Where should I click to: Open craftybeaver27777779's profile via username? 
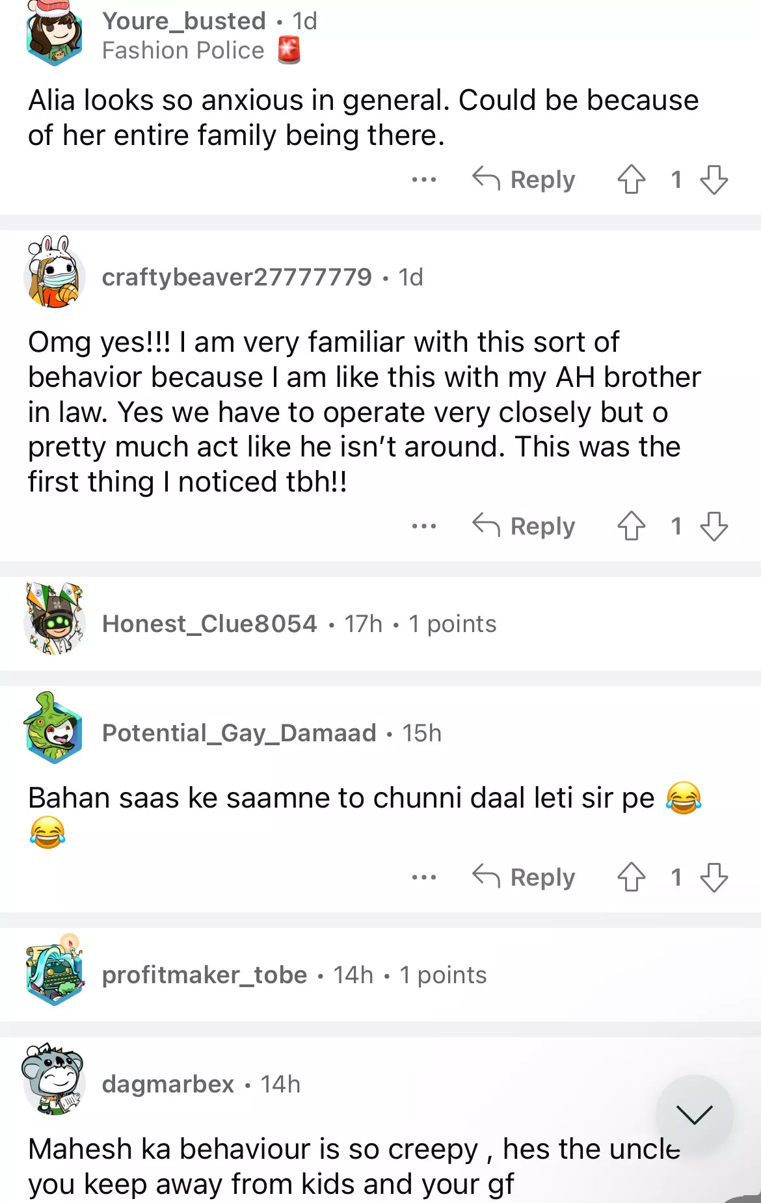[237, 278]
